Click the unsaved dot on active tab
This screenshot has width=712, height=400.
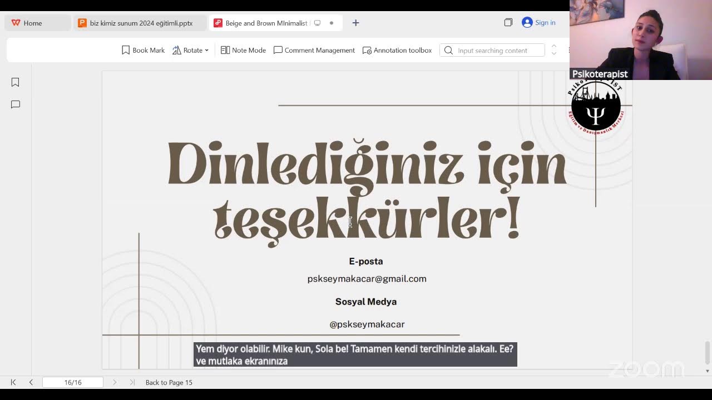332,23
